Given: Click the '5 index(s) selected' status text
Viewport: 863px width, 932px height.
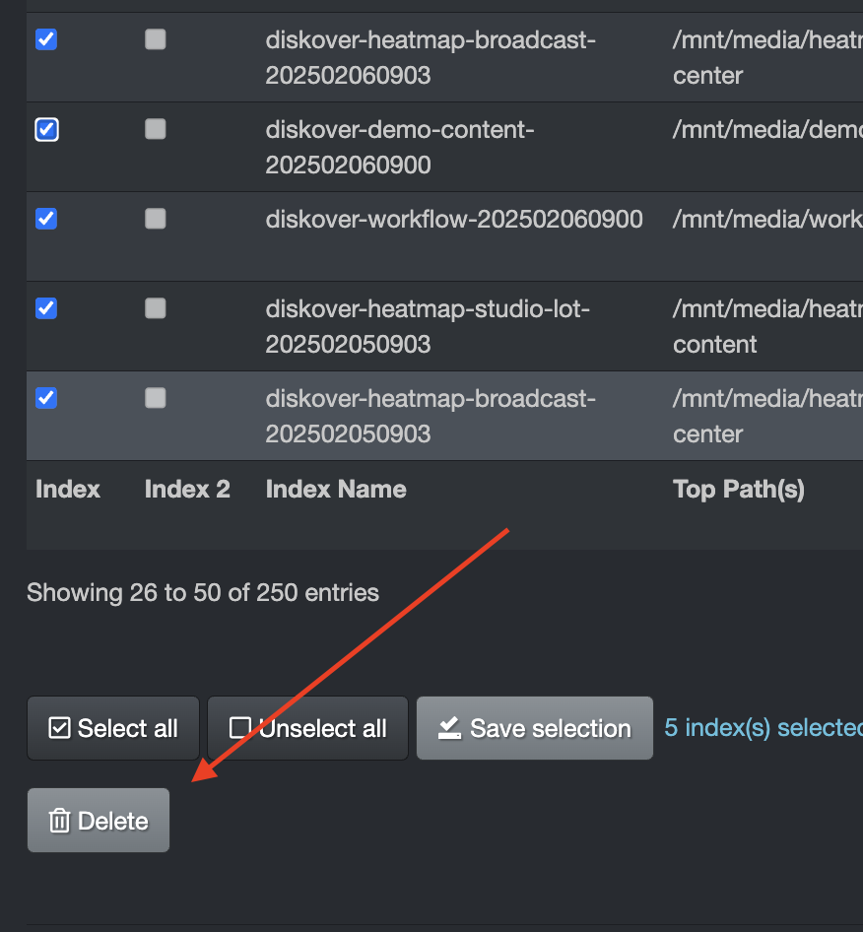Looking at the screenshot, I should point(763,727).
